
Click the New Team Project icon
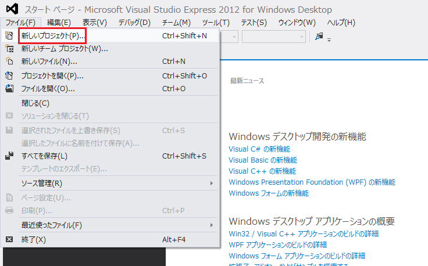(9, 49)
